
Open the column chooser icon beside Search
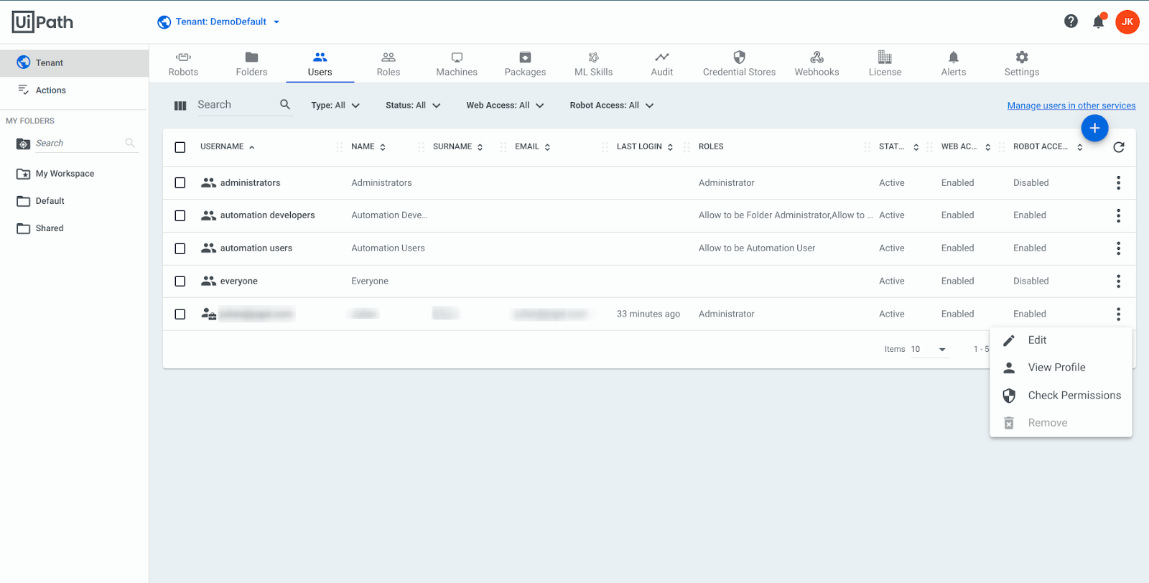(x=180, y=106)
